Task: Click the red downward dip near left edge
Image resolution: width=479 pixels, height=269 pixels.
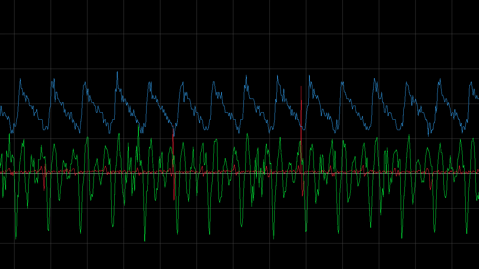Action: pos(44,190)
